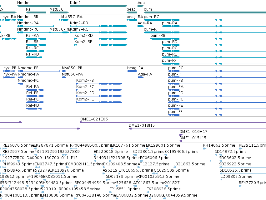266x200 pixels.
Task: Select EST EK308936.5prime
Action: 148,193
